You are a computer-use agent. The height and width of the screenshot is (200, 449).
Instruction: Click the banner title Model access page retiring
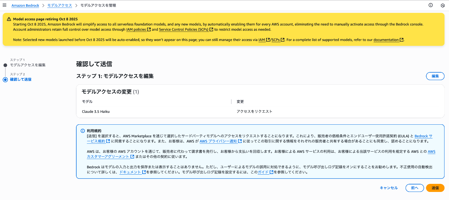pos(45,19)
